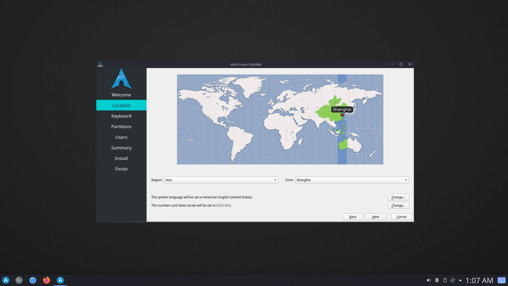The image size is (508, 286).
Task: Open the Zone dropdown showing Shanghai
Action: pos(352,180)
